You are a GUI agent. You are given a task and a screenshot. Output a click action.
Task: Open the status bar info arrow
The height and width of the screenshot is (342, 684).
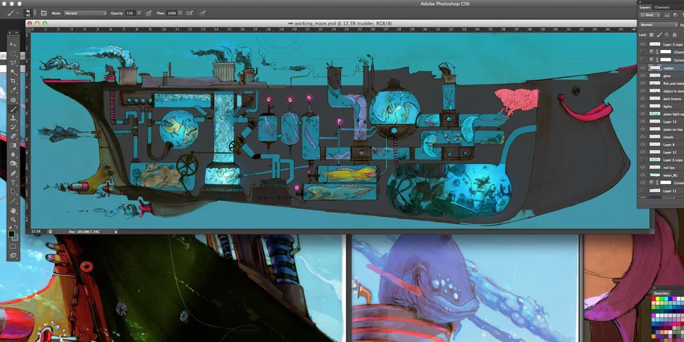coord(116,232)
